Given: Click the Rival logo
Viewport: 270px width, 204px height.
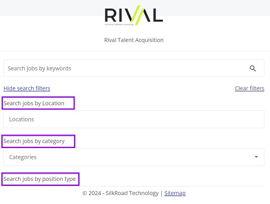Looking at the screenshot, I should coord(134,15).
